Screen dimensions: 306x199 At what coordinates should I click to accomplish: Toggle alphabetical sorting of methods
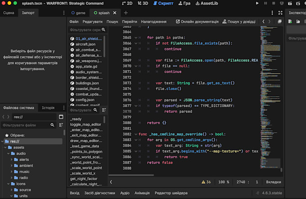[104, 110]
